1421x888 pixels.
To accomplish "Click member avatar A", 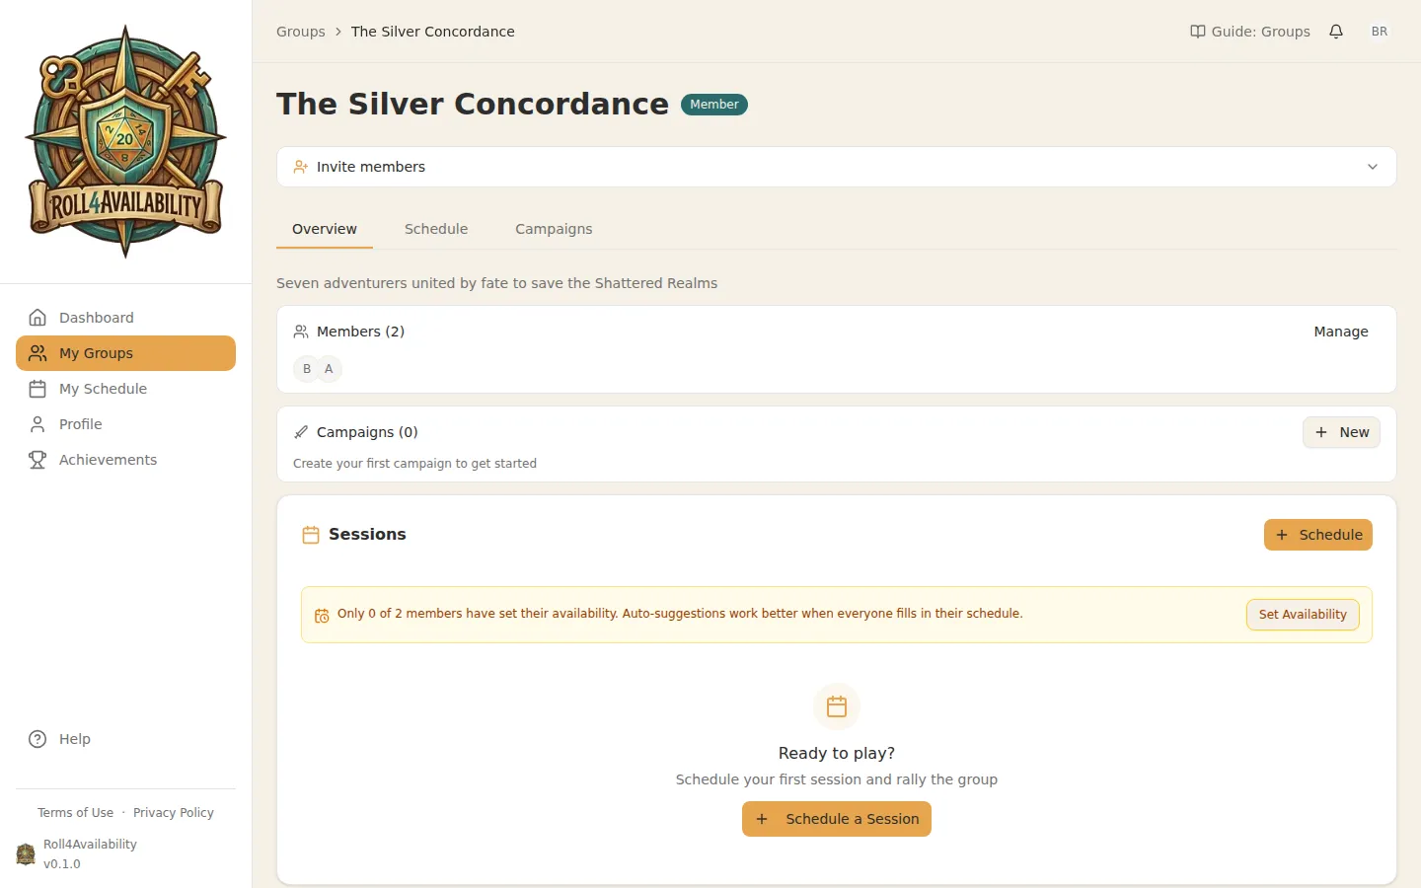I will point(330,369).
